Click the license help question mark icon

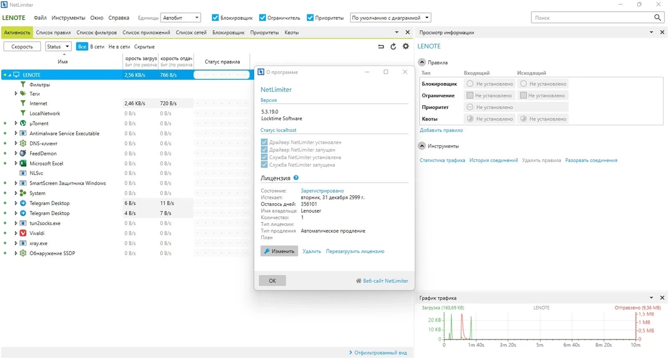296,178
